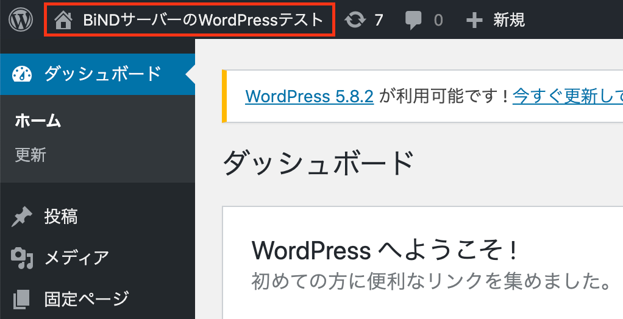Select the ダッシュボード label in sidebar
This screenshot has height=319, width=623.
click(102, 74)
